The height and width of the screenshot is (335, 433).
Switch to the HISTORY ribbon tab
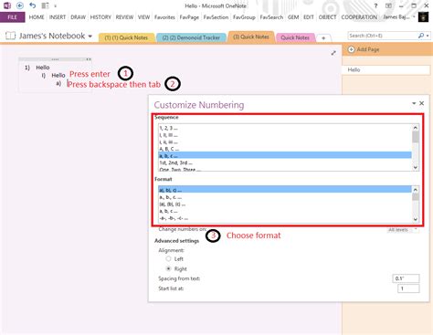(x=100, y=17)
